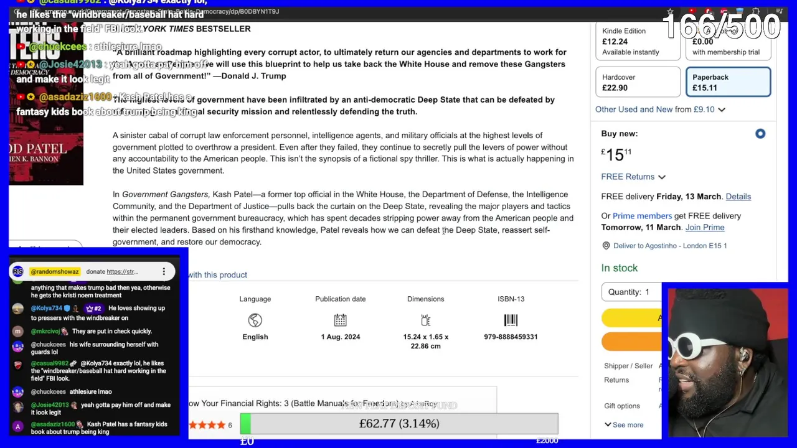Screen dimensions: 797x448
Task: Click 'Government Gangsters' italic title in description
Action: [x=166, y=195]
